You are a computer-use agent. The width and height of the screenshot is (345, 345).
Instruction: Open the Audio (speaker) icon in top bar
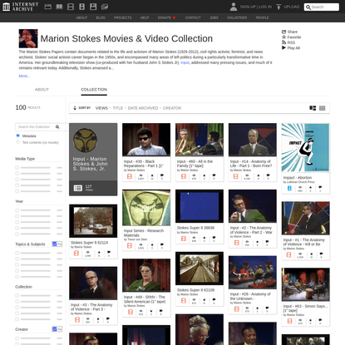(x=81, y=7)
